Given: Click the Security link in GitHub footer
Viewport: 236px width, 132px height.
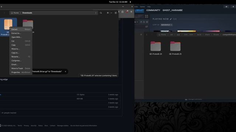Looking at the screenshot, I should click(x=34, y=125).
